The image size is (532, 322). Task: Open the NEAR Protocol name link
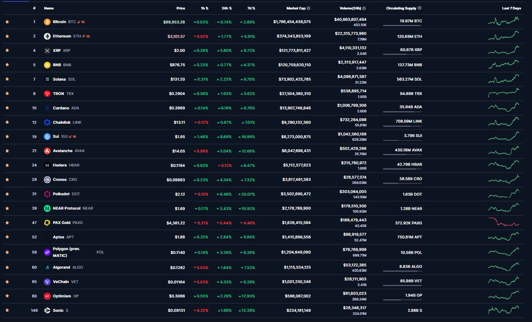66,208
